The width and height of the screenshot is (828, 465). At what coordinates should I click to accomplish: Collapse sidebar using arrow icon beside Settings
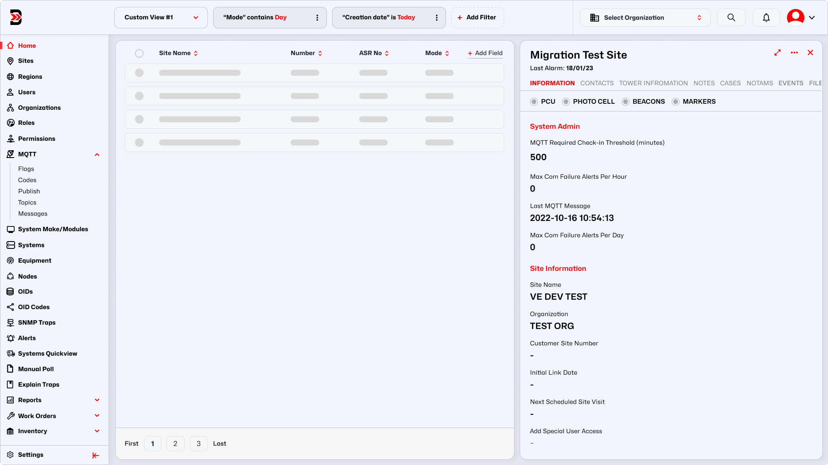pyautogui.click(x=96, y=456)
